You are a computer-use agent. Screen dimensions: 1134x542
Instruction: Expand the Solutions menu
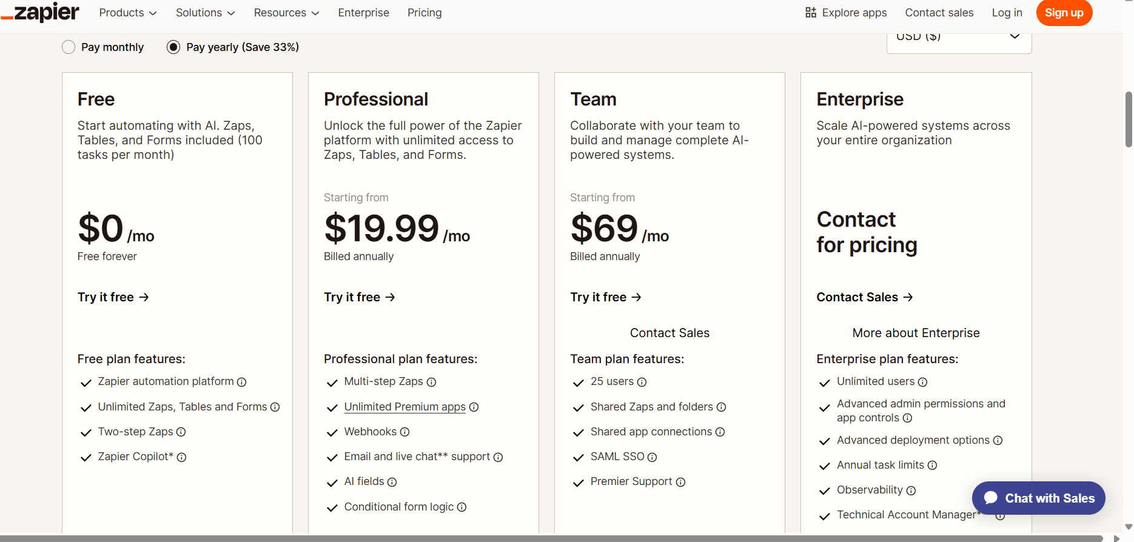click(205, 13)
